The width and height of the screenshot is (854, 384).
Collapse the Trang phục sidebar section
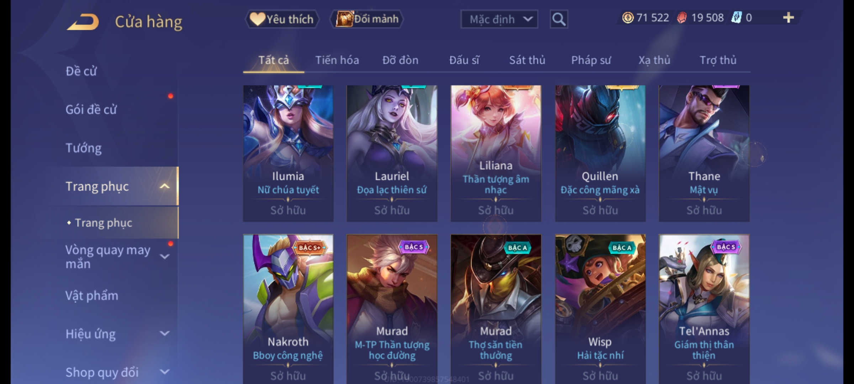click(x=164, y=186)
